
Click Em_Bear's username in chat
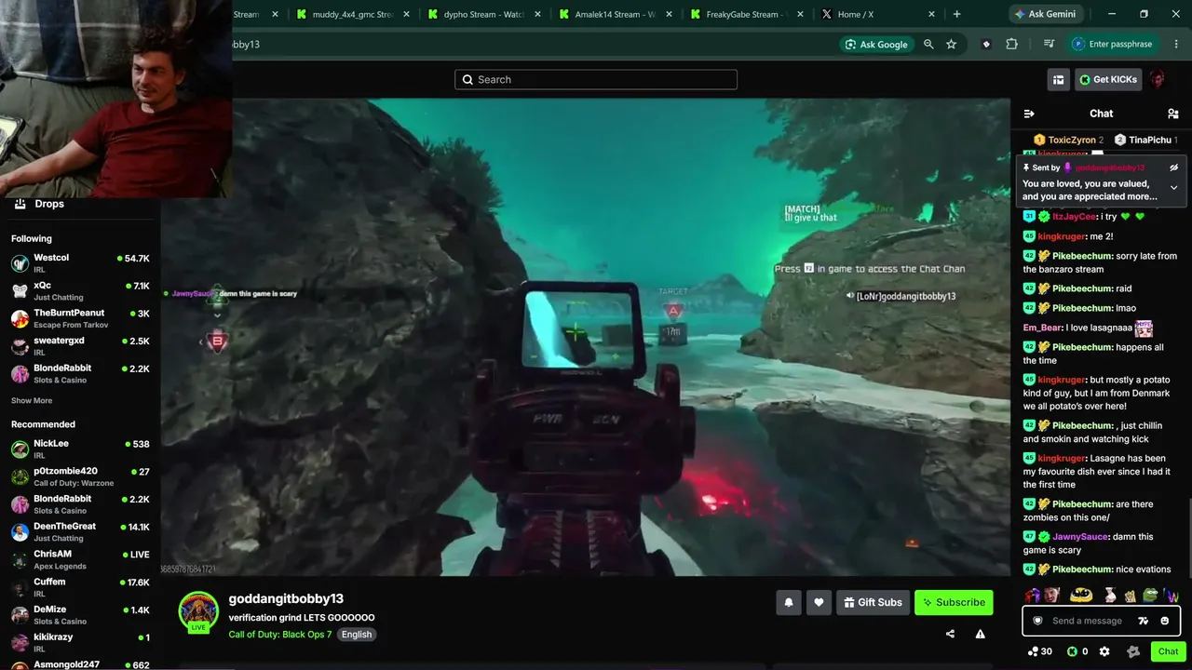point(1042,328)
